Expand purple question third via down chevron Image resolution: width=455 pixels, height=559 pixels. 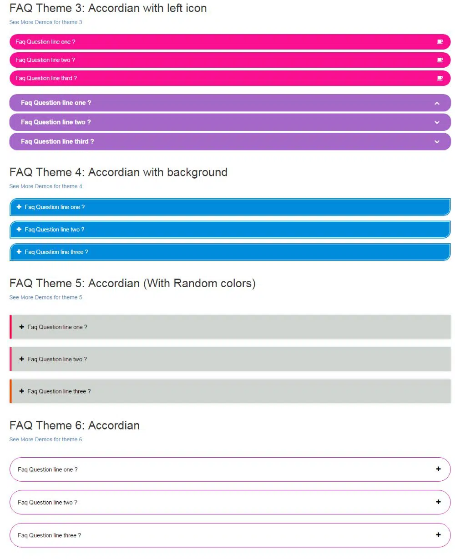(437, 142)
